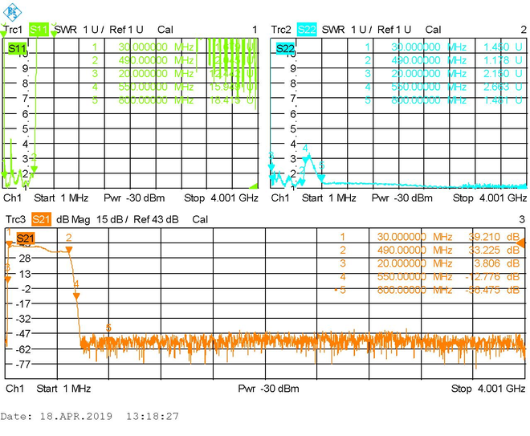Click S22 marker 1 value 1.450 U
Viewport: 530px width, 436px height.
pyautogui.click(x=503, y=47)
